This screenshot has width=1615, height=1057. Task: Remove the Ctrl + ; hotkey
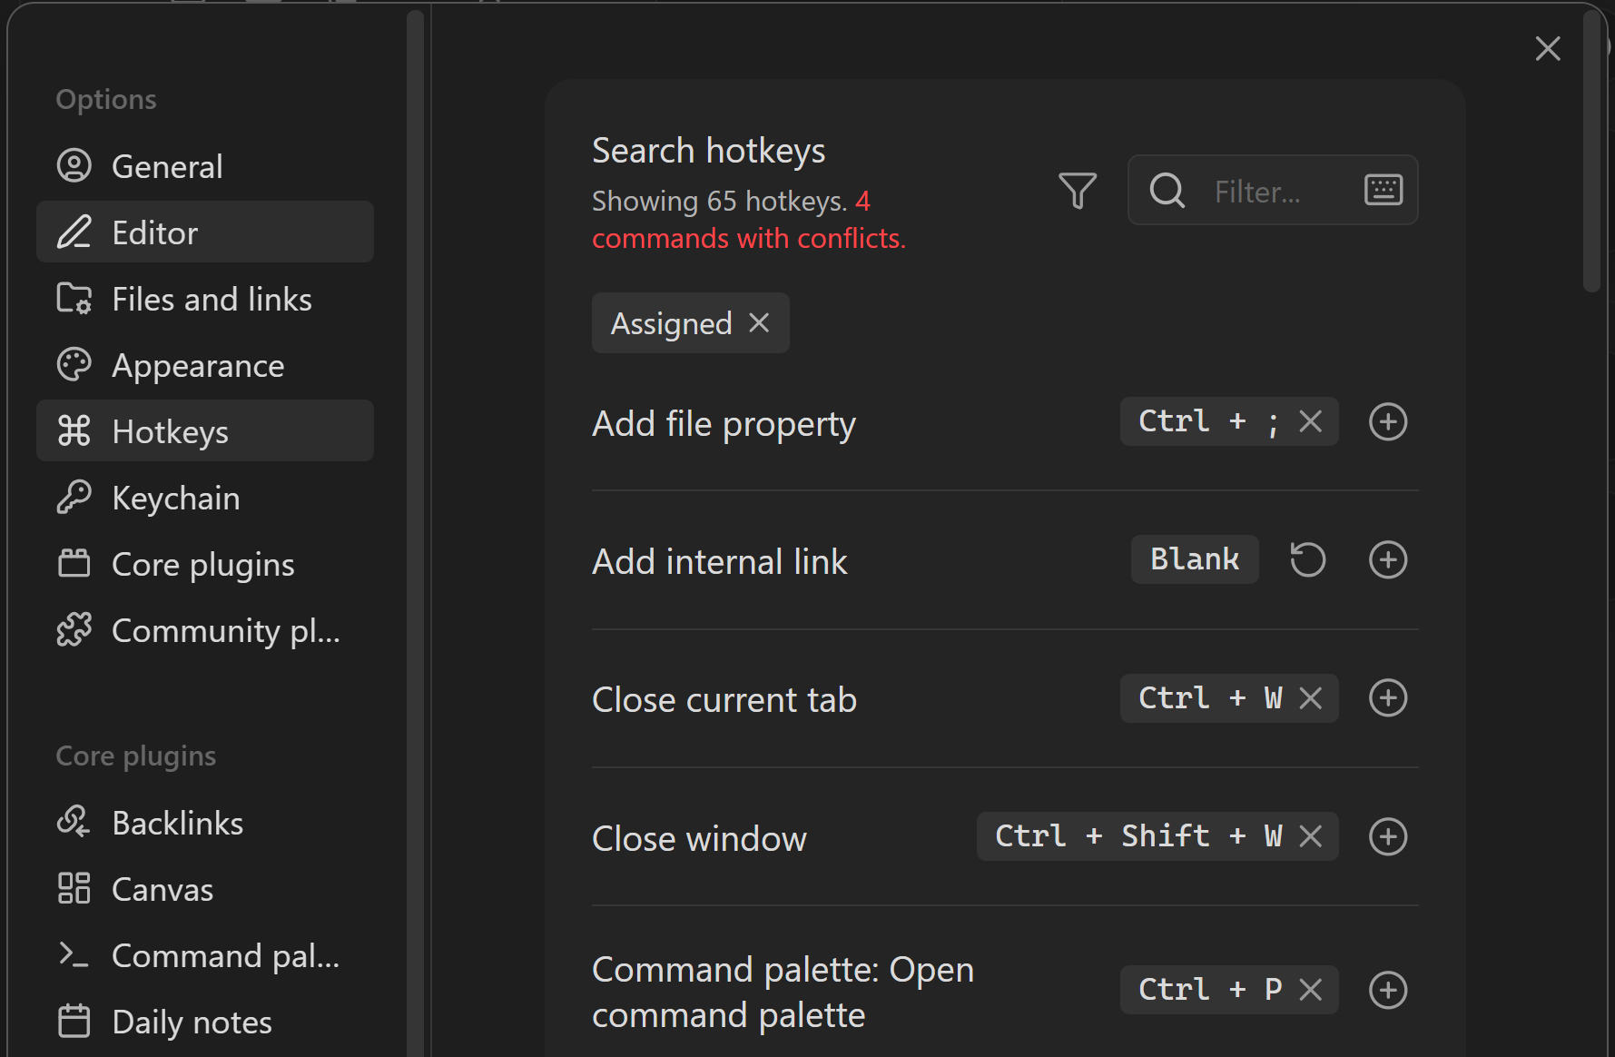coord(1310,421)
